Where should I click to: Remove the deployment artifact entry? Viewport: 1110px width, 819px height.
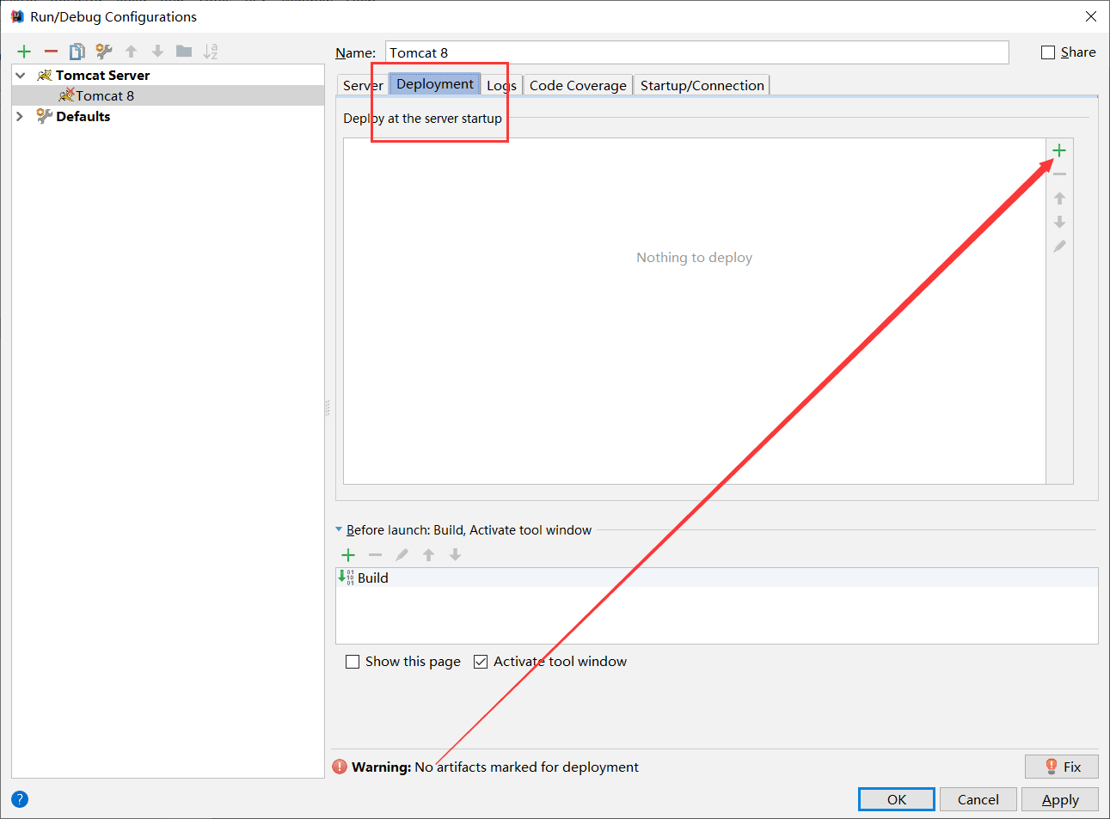click(1059, 174)
